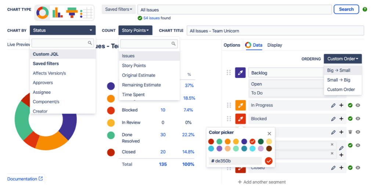Pick the dark green swatch in Color picker

tap(261, 141)
